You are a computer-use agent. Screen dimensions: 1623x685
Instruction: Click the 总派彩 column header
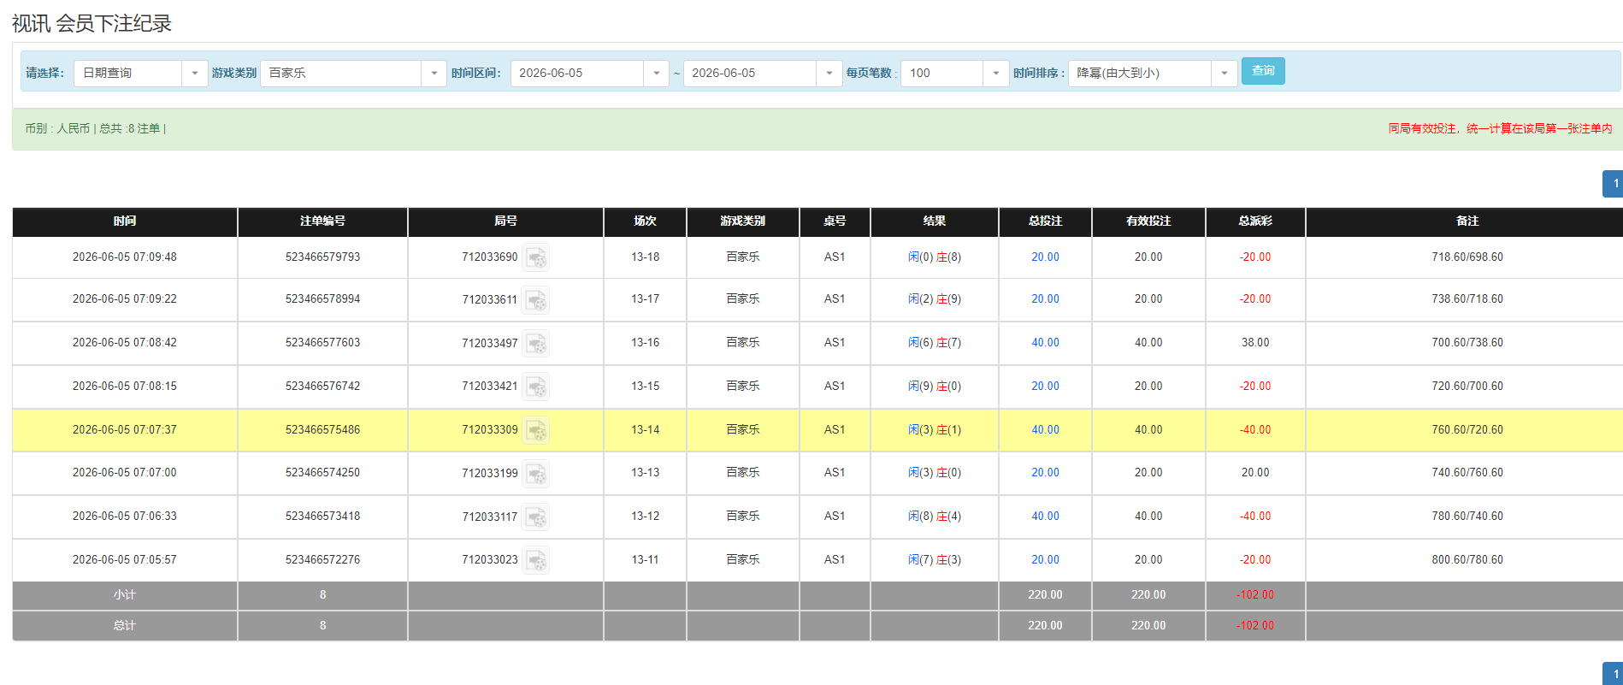point(1255,221)
